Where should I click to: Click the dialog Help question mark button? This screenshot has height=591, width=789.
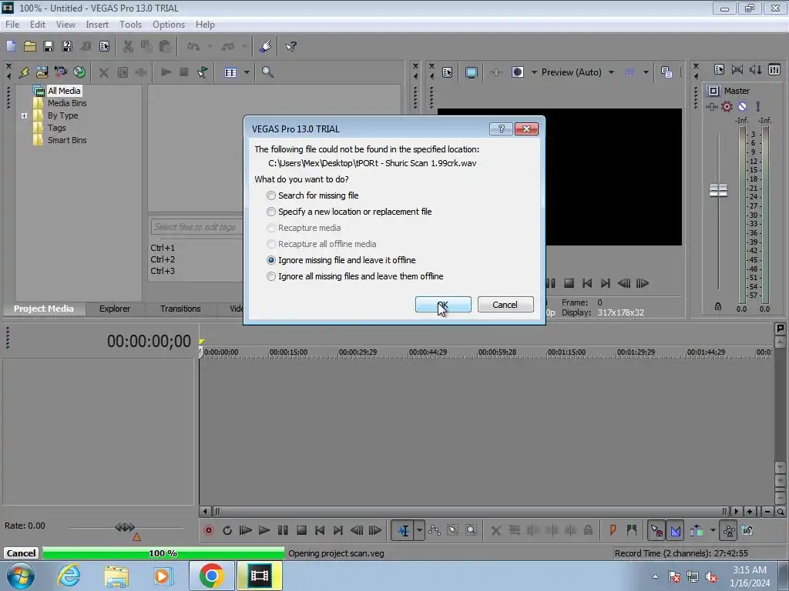(x=501, y=129)
